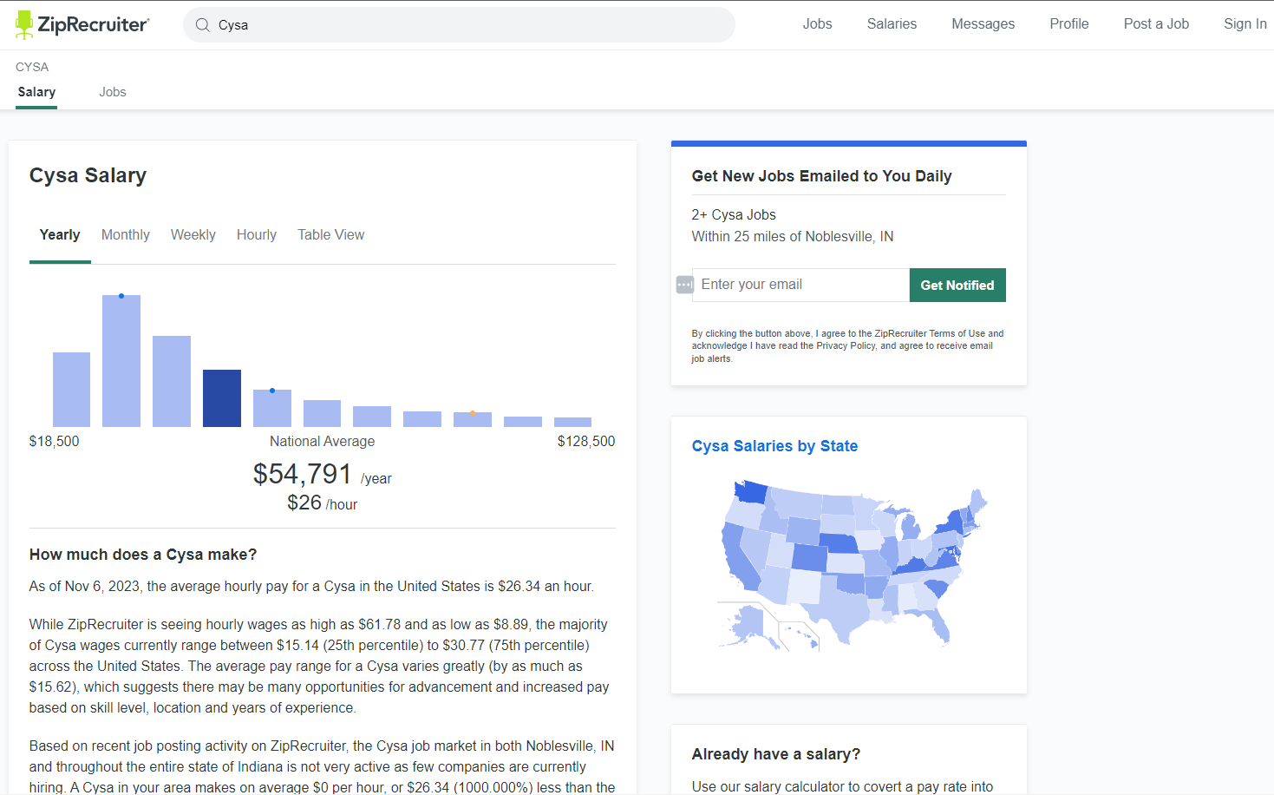Click the tallest bar in salary chart

coord(121,361)
